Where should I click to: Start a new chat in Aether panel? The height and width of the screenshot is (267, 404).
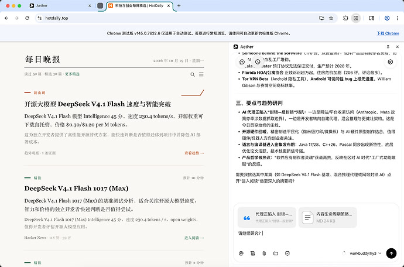242,62
